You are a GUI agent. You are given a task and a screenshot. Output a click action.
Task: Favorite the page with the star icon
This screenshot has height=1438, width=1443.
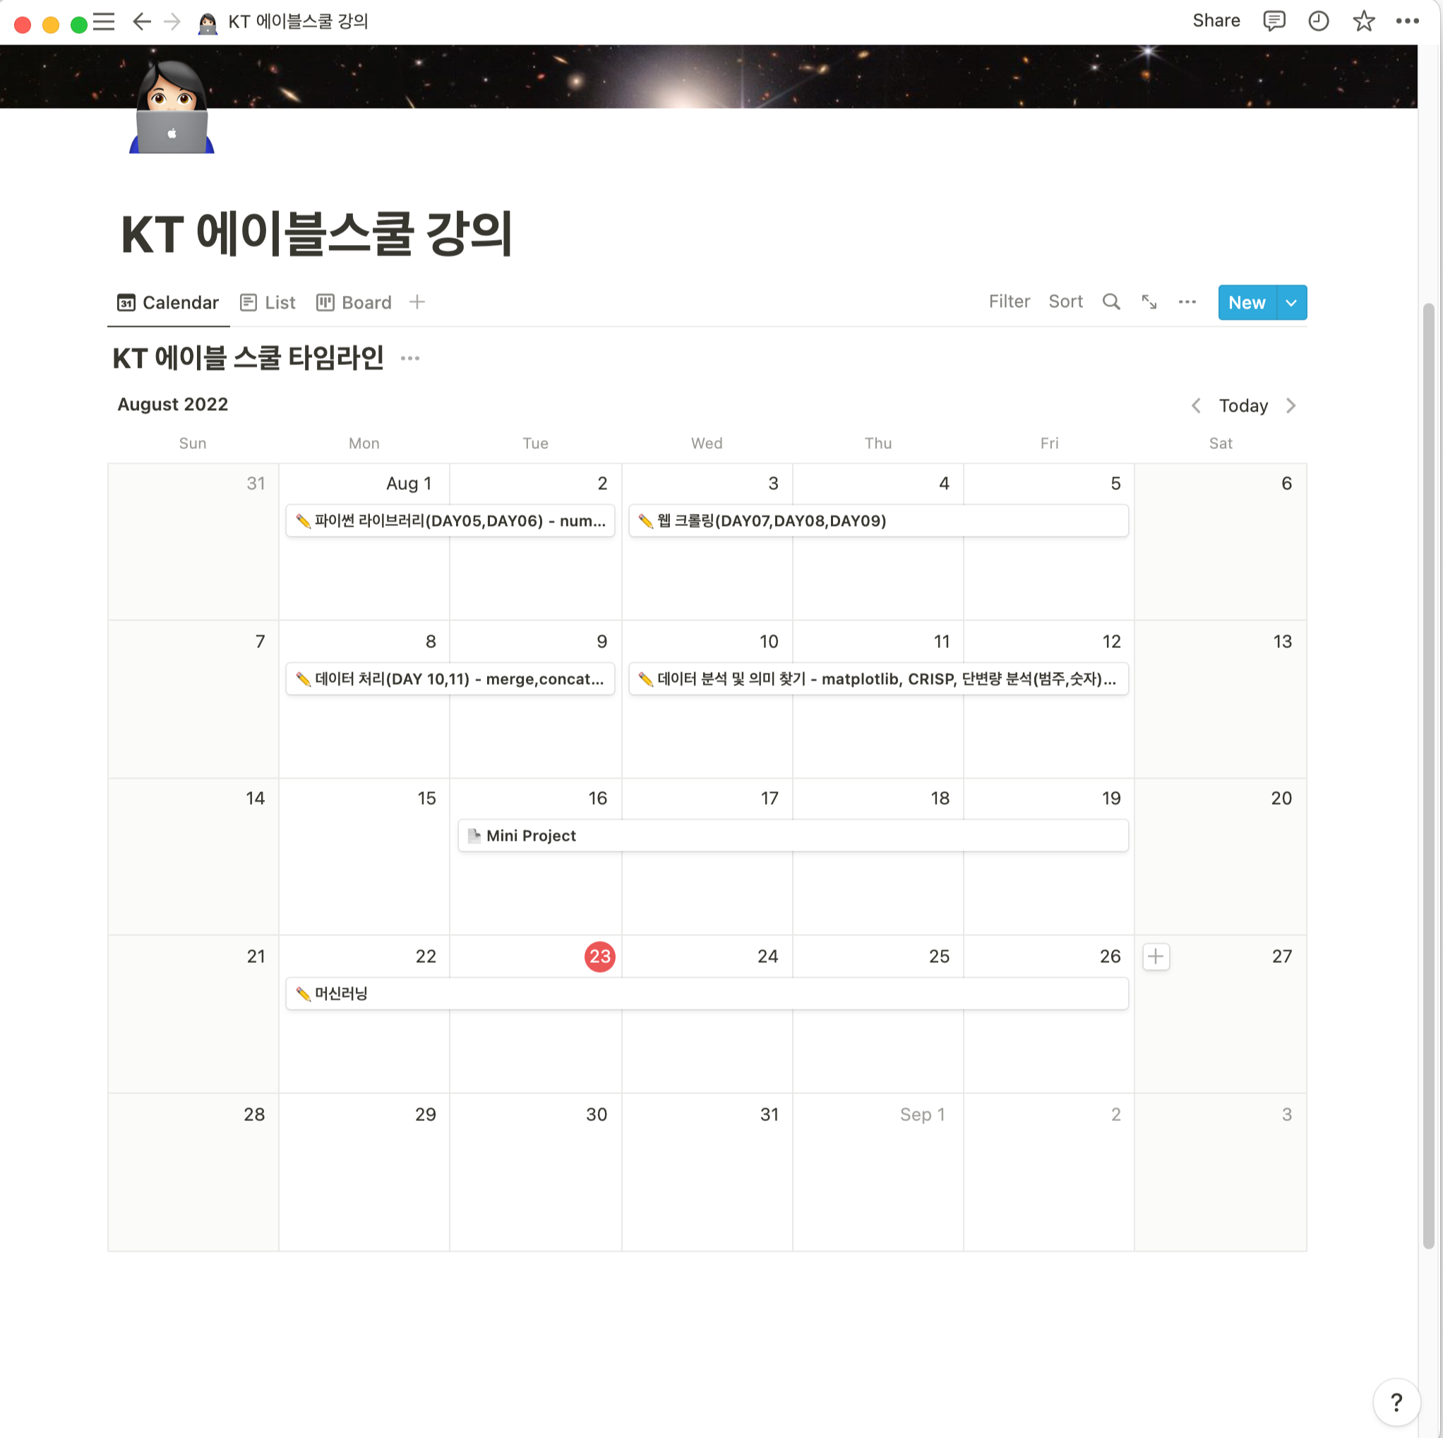click(1363, 21)
